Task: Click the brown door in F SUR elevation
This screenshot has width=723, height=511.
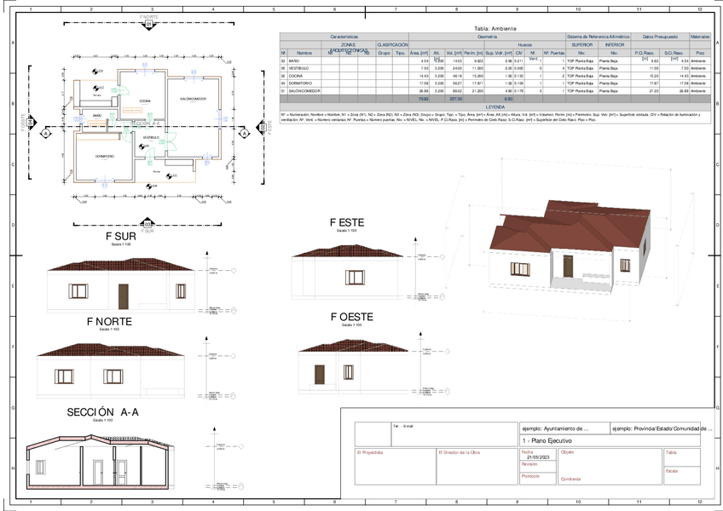Action: 123,296
